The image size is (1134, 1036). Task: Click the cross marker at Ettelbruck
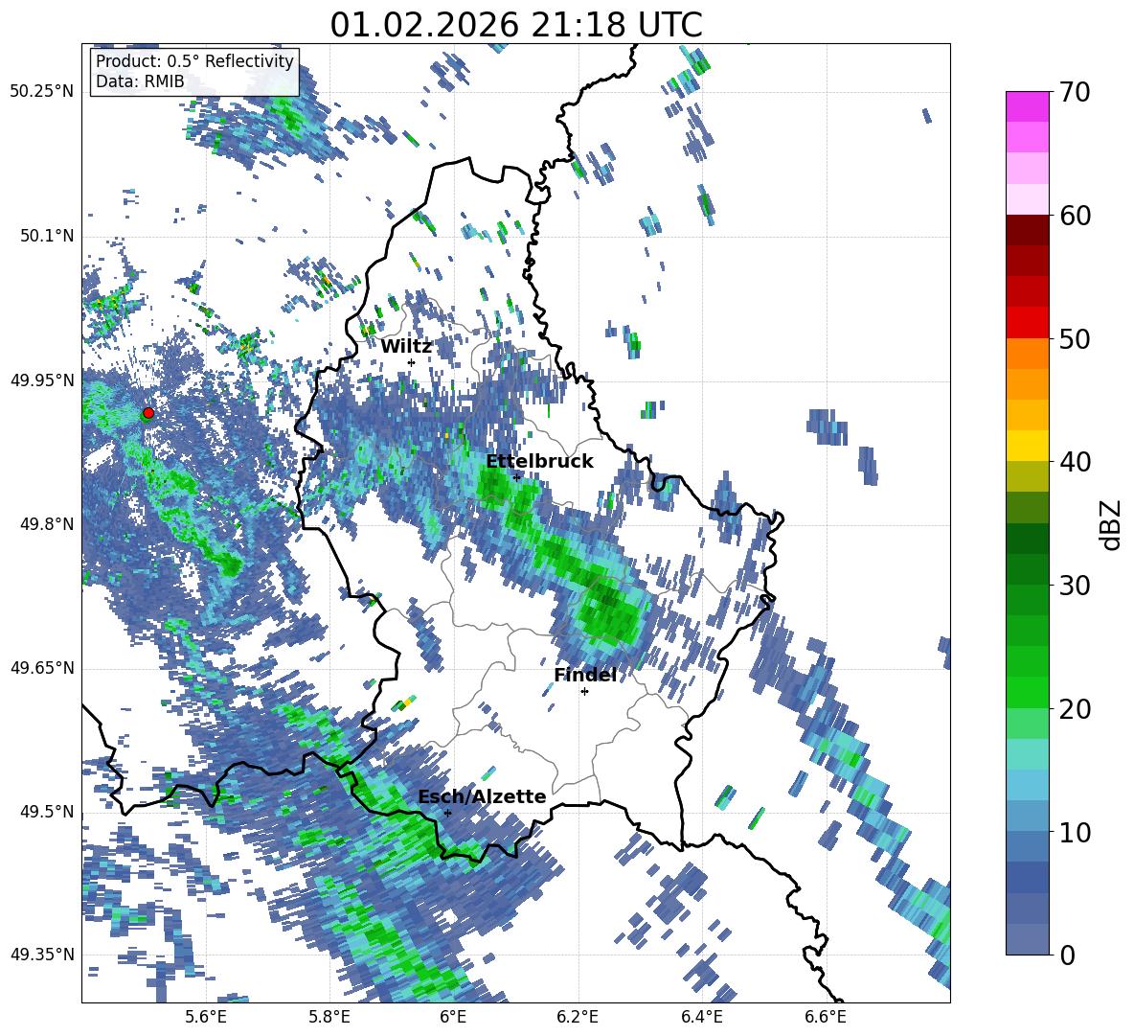tap(516, 477)
